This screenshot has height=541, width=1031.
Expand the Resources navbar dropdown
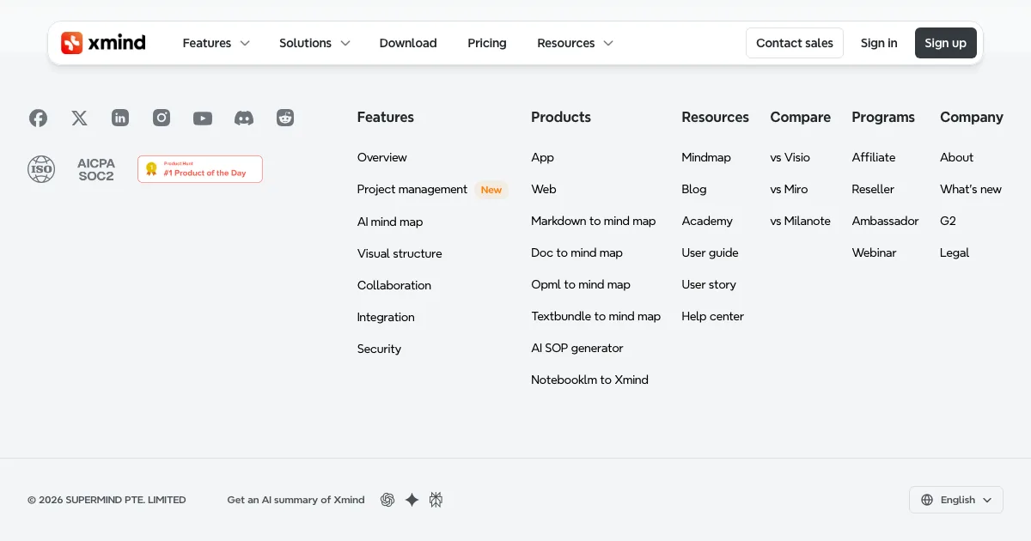575,43
